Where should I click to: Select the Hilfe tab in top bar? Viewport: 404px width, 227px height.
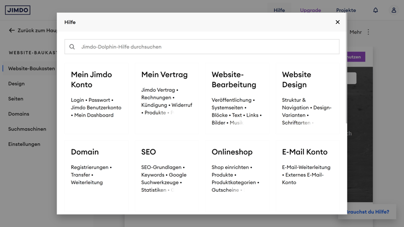point(279,10)
